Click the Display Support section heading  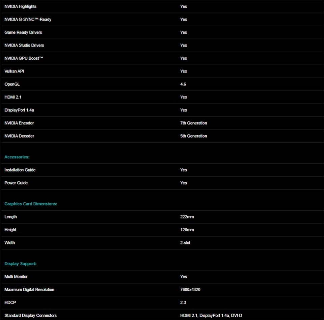tap(20, 264)
